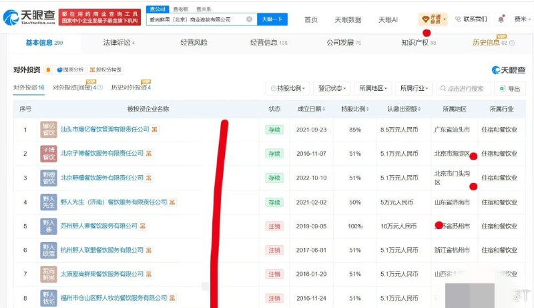The height and width of the screenshot is (308, 534).
Task: Open structure icon after 杭州野人联盟 company name
Action: click(149, 250)
